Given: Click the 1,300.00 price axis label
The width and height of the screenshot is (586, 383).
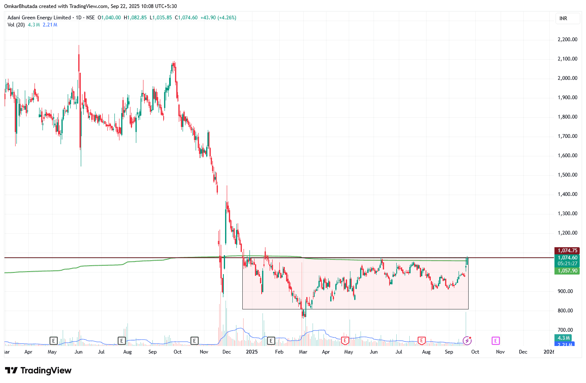Looking at the screenshot, I should (567, 214).
